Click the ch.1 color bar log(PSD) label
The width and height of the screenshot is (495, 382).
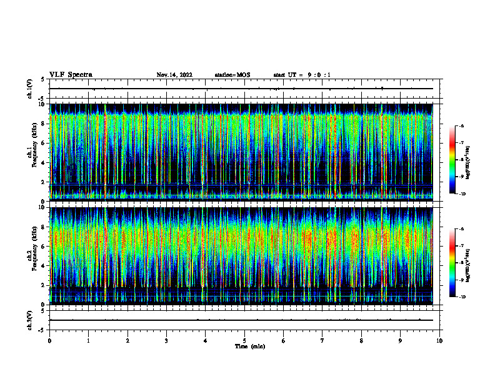tap(468, 162)
